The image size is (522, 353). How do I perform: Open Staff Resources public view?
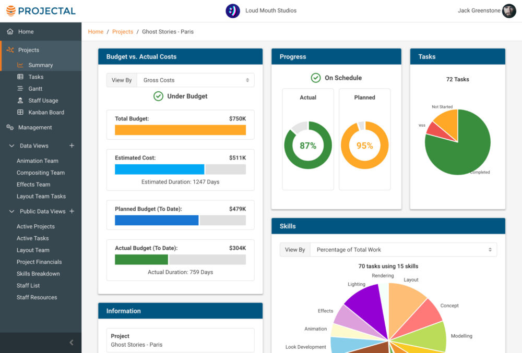pos(37,297)
